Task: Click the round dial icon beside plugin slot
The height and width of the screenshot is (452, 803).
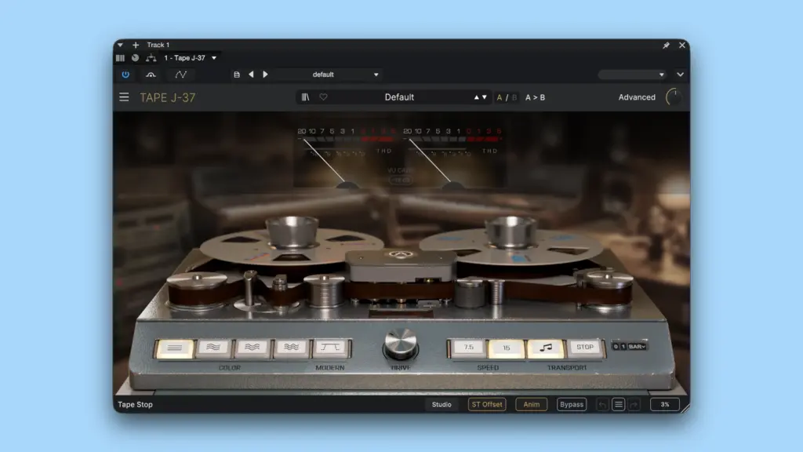Action: point(135,58)
